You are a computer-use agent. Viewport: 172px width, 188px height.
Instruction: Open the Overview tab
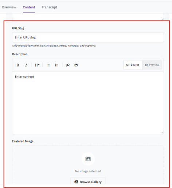9,7
